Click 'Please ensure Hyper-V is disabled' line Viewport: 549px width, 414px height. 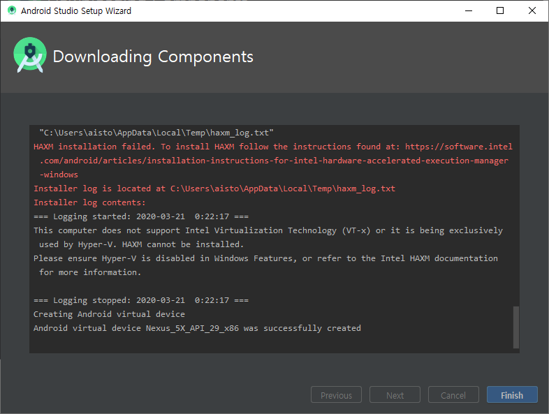pyautogui.click(x=265, y=258)
